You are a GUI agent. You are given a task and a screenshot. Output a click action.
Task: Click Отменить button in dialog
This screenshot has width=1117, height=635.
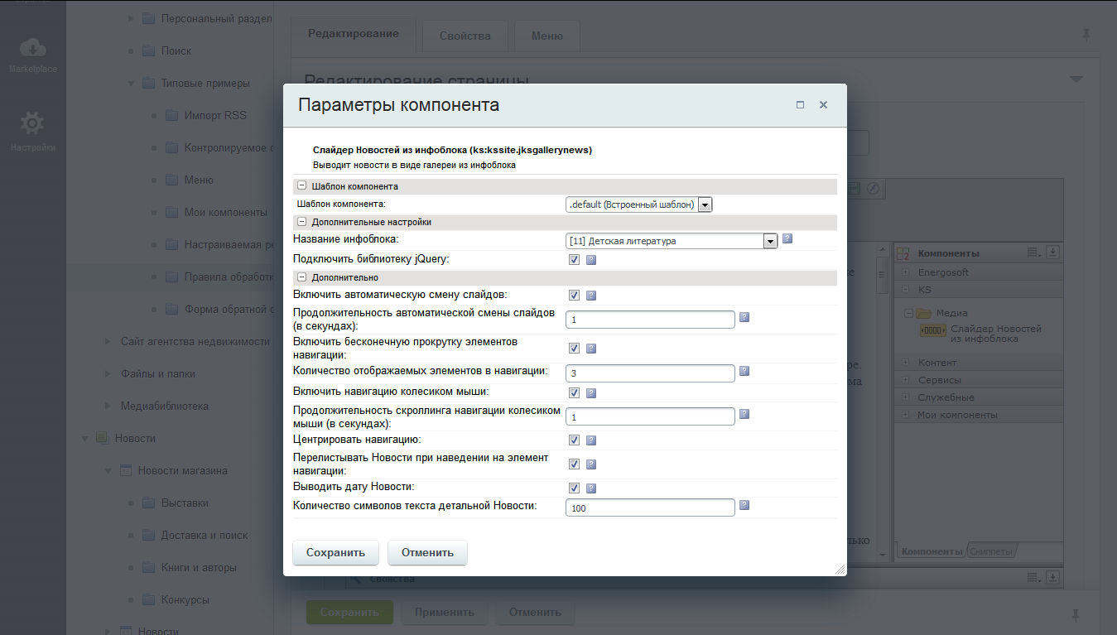coord(427,552)
